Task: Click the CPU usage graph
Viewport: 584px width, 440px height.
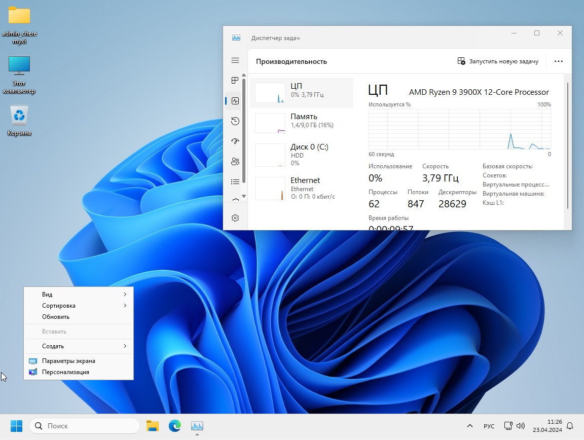Action: [460, 129]
